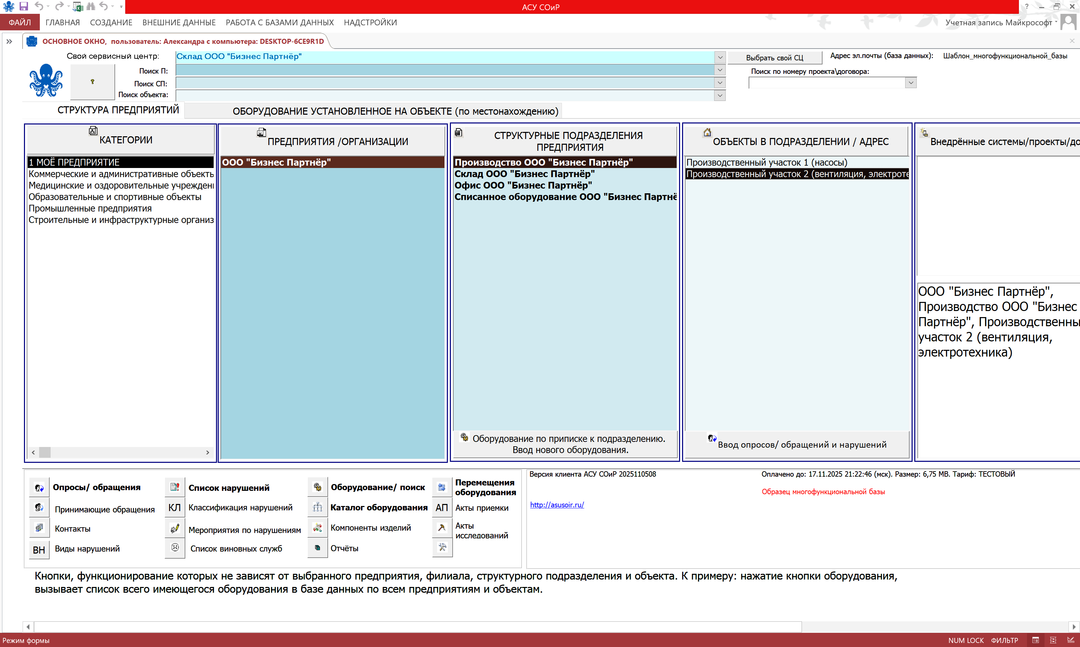Expand project/contract number search dropdown
The width and height of the screenshot is (1080, 647).
coord(910,83)
